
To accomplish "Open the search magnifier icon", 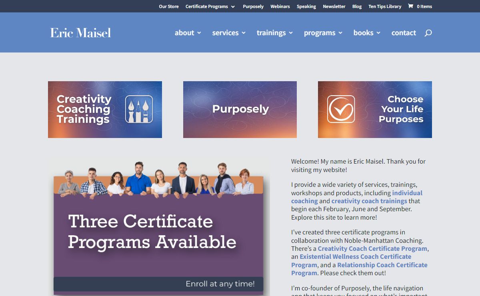I will (x=428, y=33).
